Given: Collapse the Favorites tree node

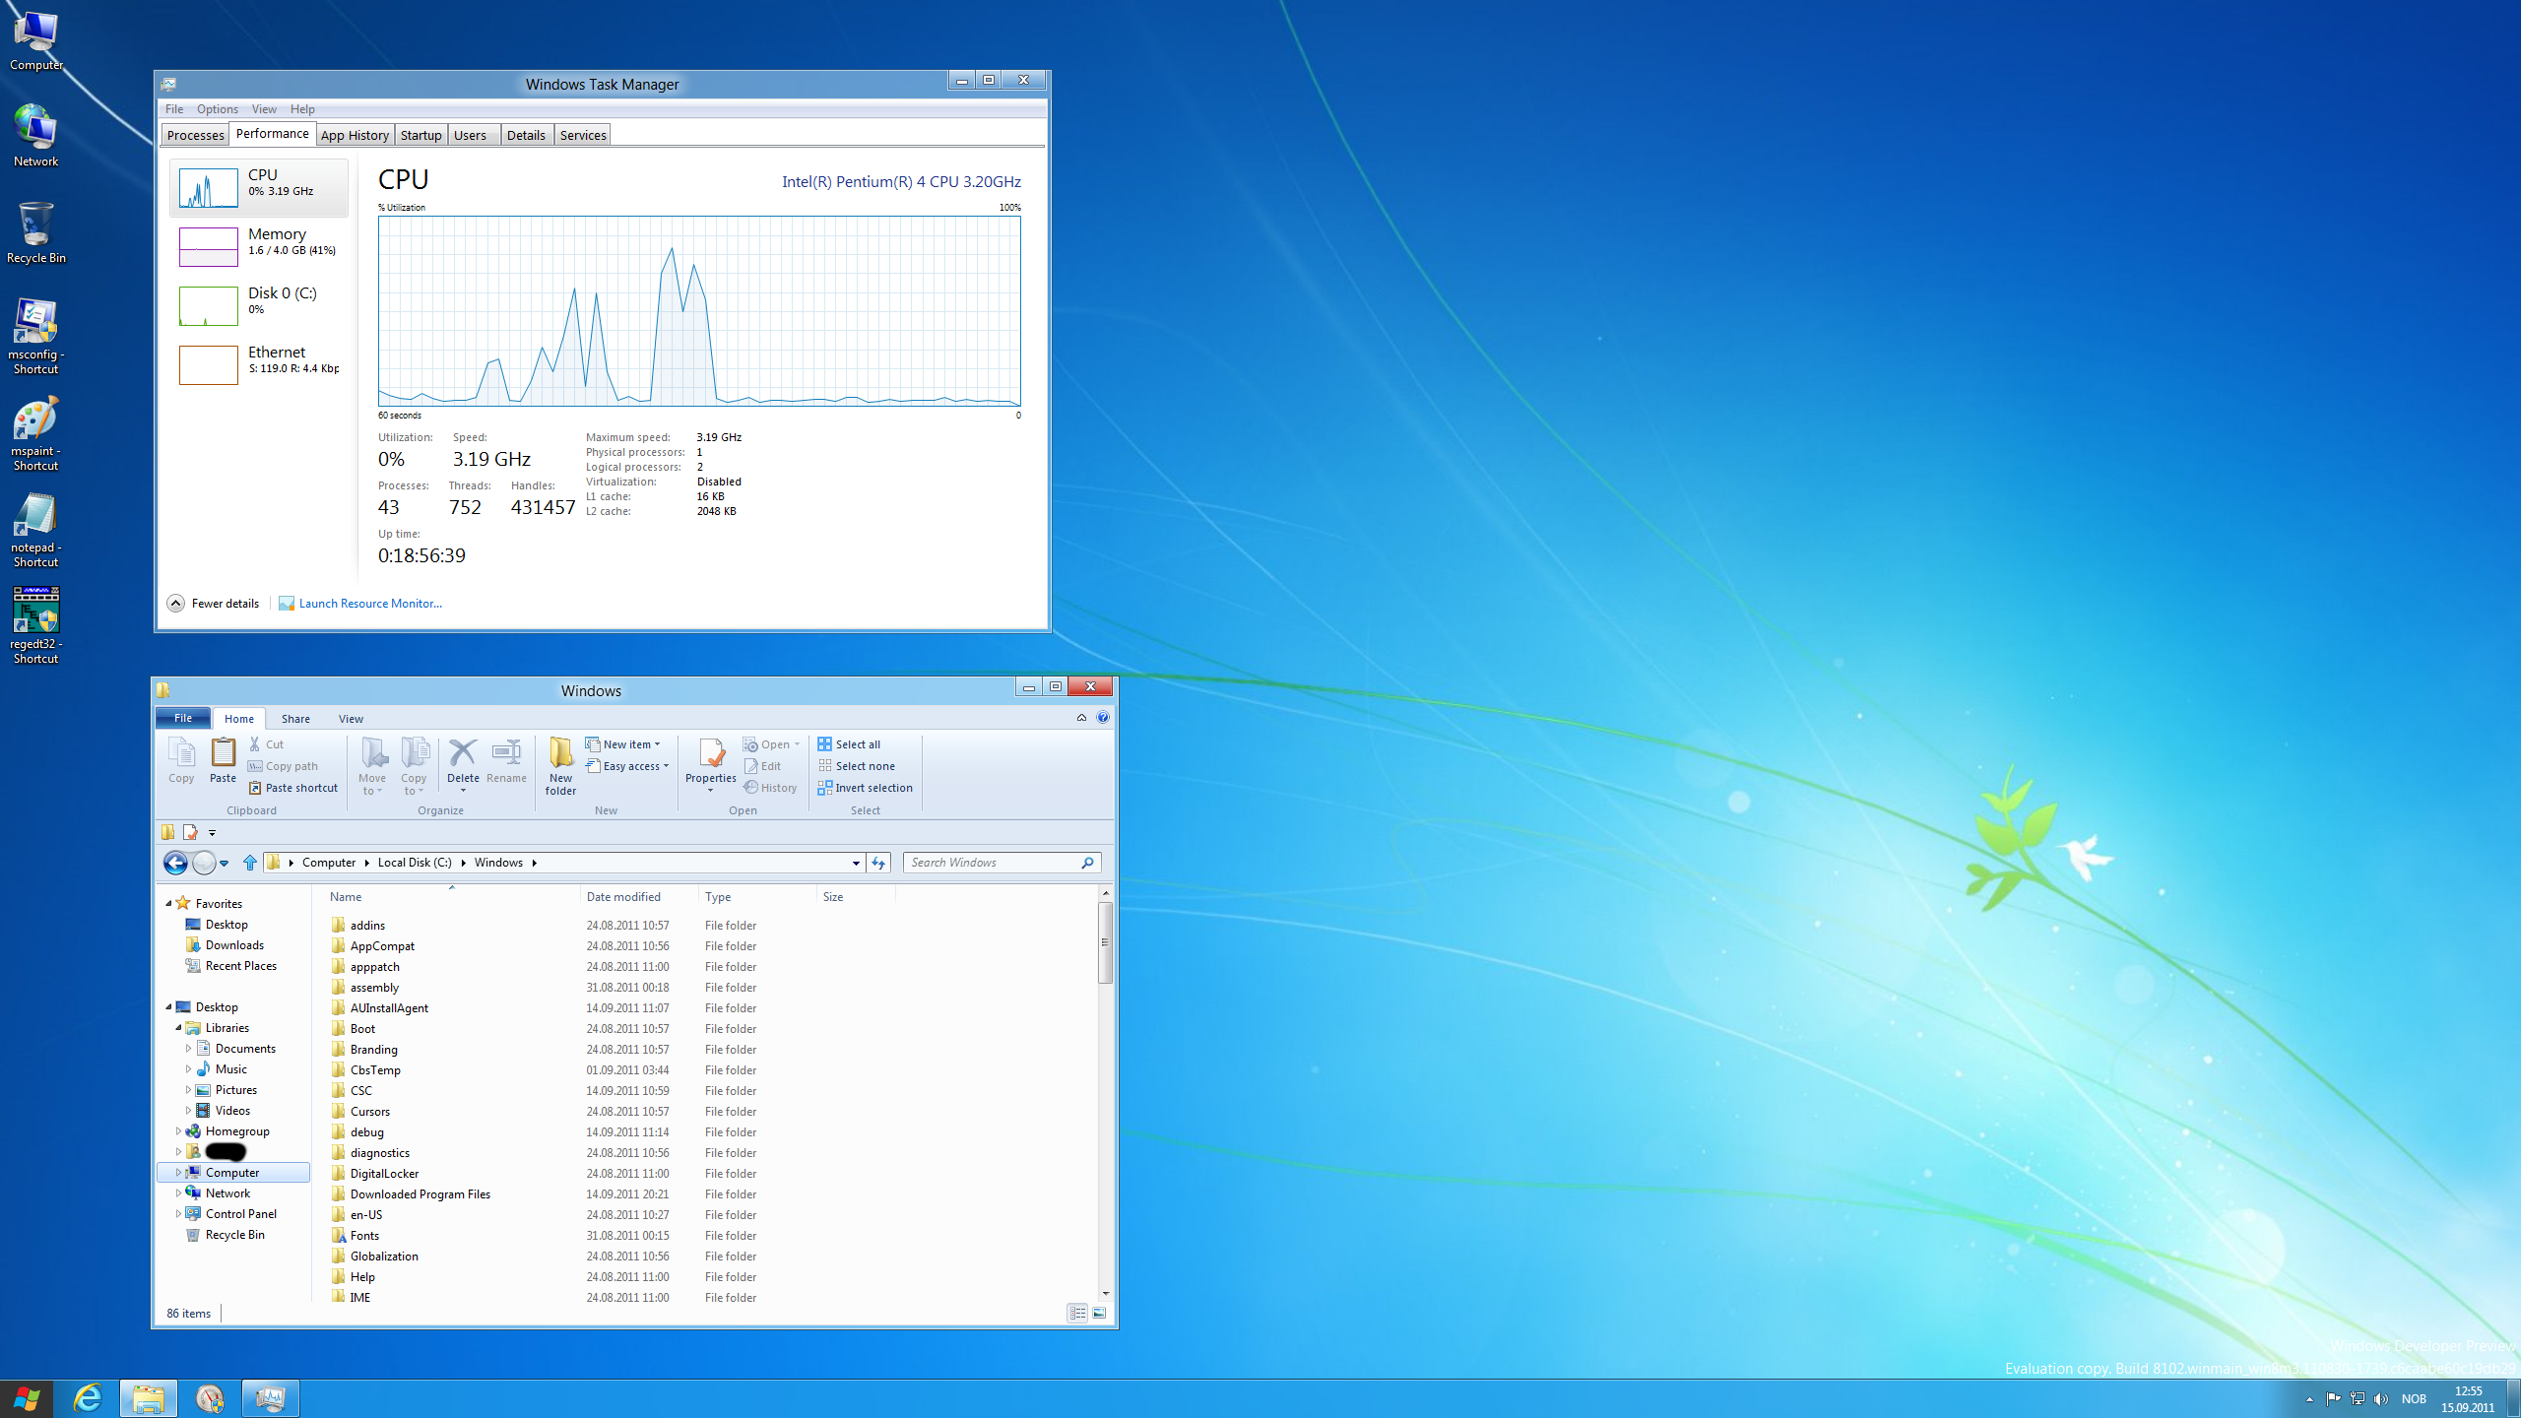Looking at the screenshot, I should click(x=168, y=903).
